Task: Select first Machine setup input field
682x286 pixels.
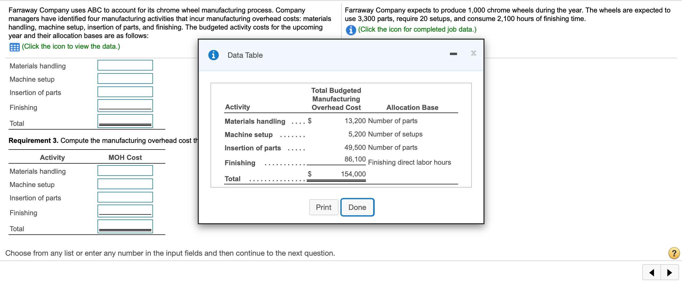Action: (x=125, y=78)
